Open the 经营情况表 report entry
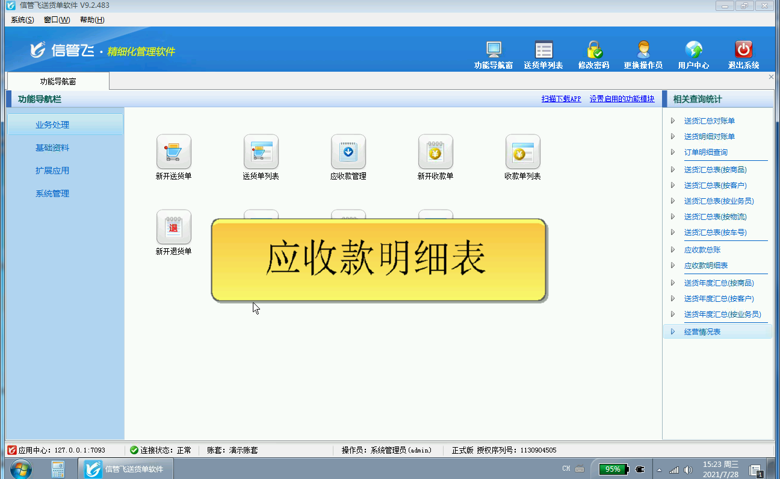The image size is (780, 479). (702, 332)
